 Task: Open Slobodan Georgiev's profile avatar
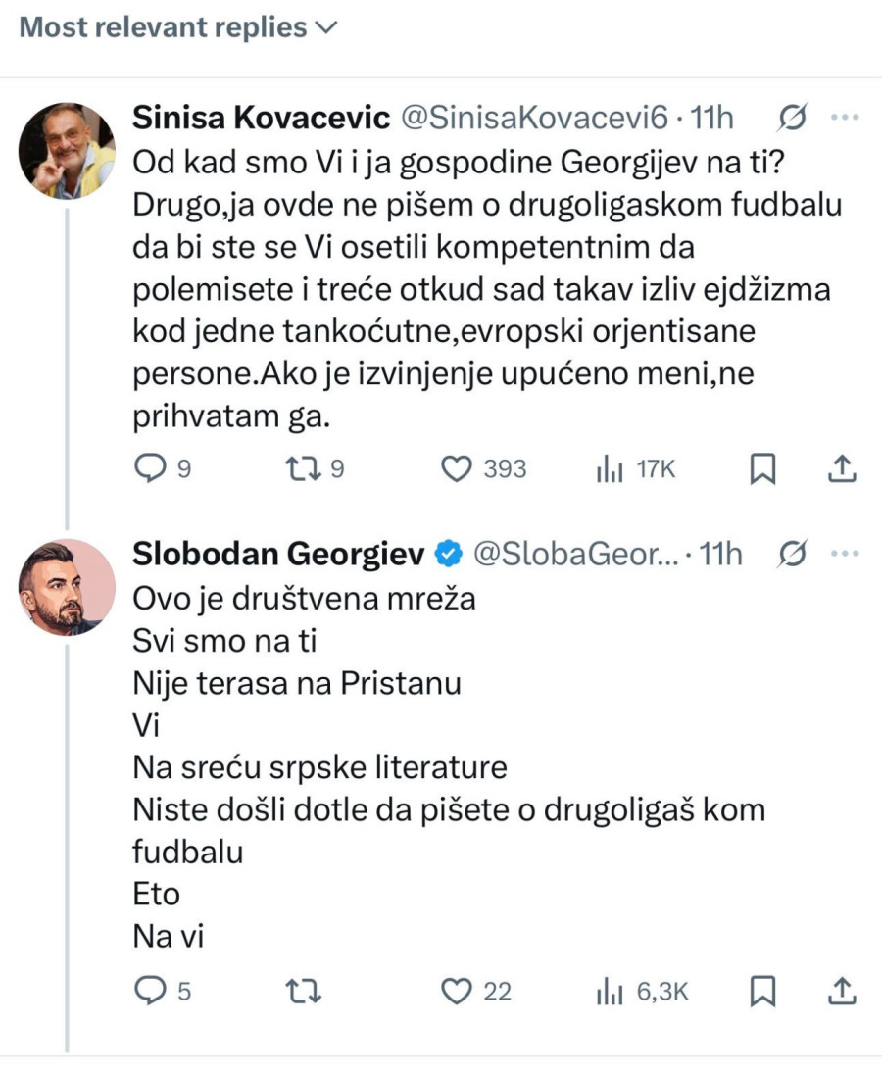click(67, 587)
